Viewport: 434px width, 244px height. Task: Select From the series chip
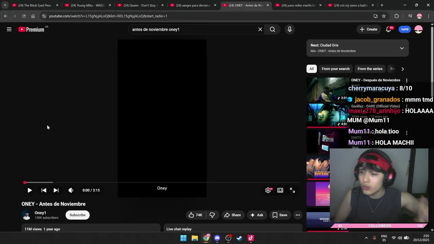pos(370,69)
